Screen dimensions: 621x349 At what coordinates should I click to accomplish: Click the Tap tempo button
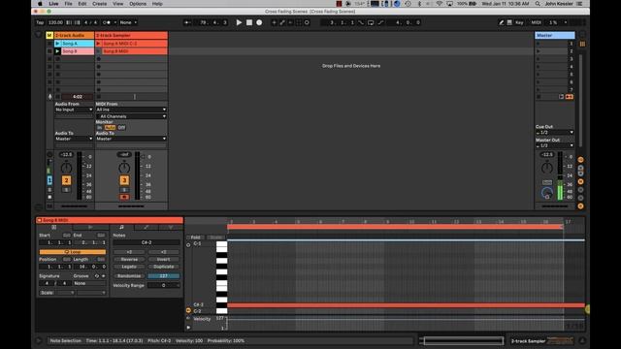(40, 22)
